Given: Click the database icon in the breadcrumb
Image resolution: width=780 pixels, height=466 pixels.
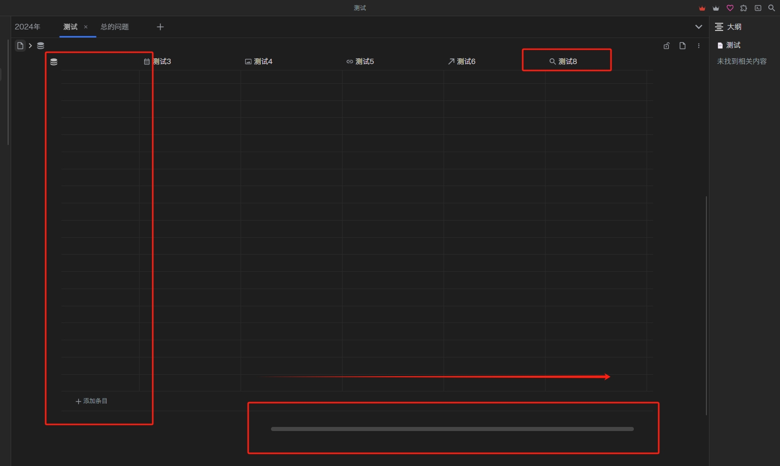Looking at the screenshot, I should point(41,46).
